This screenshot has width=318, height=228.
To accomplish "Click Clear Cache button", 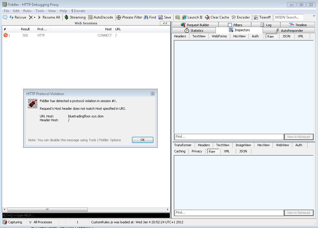I will click(x=217, y=17).
